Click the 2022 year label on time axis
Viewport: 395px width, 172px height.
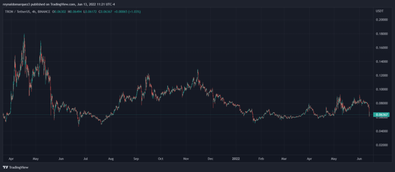[x=236, y=159]
